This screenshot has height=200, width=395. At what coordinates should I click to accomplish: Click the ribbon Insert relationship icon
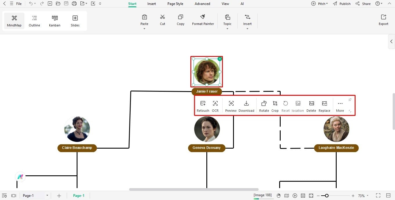tap(247, 17)
